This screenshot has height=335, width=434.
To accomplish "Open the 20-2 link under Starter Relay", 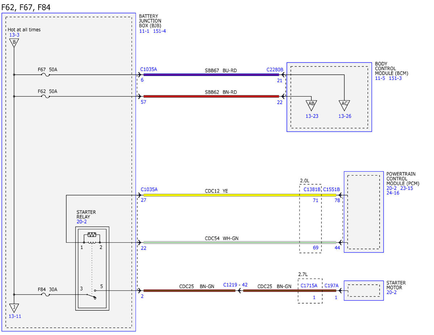I will click(x=81, y=222).
